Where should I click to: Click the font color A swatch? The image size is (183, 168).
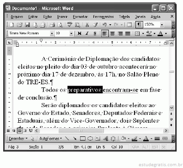point(160,33)
